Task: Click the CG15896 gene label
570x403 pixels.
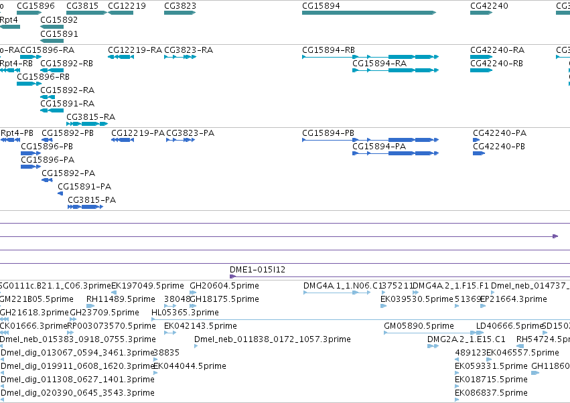Action: click(35, 6)
